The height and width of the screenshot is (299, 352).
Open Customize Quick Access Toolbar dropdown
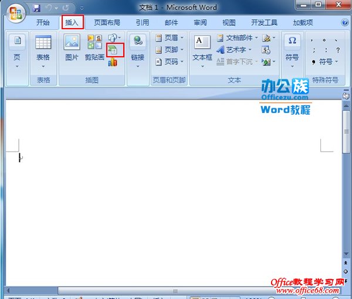tap(82, 8)
